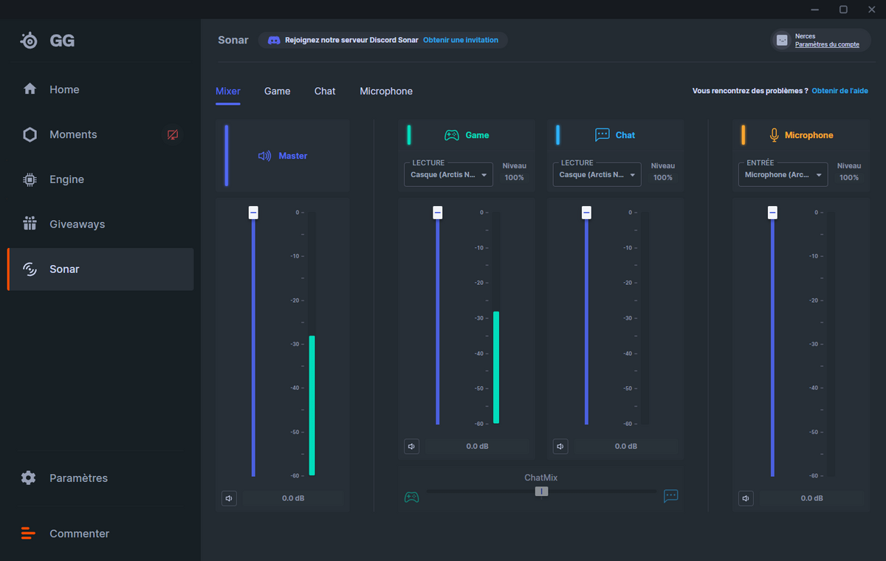Screen dimensions: 886x561
Task: Open 'Paramètres du compte' link
Action: coord(827,44)
